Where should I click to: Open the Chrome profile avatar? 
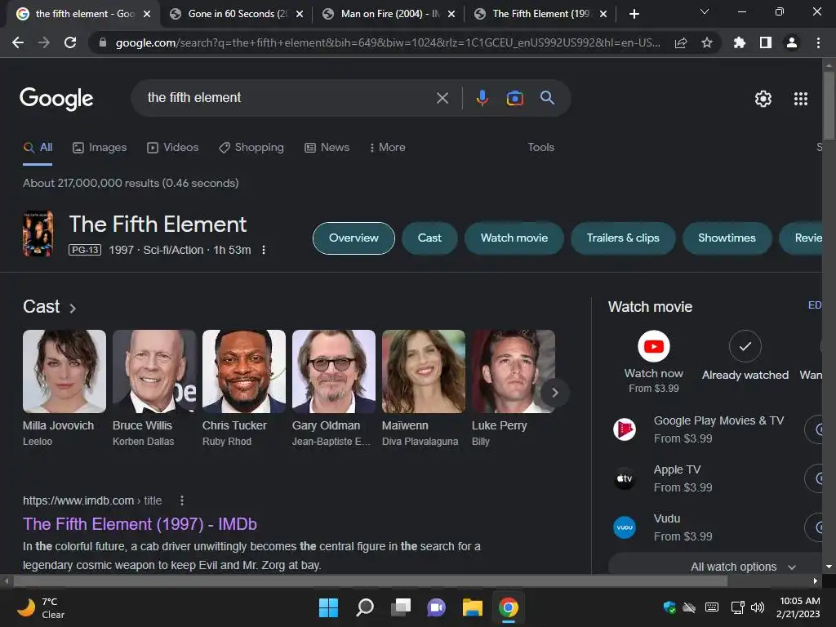tap(792, 42)
